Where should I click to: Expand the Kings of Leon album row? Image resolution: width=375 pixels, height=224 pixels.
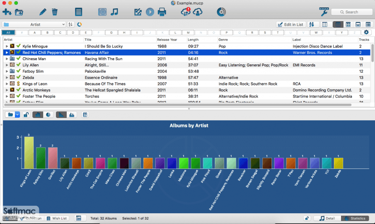click(x=7, y=84)
